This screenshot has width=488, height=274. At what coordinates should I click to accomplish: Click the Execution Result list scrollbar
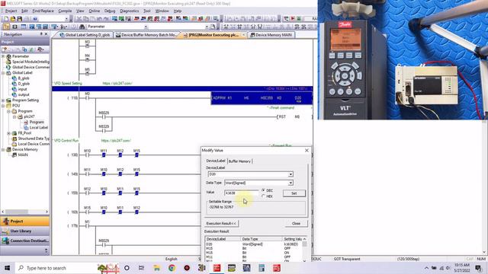point(304,250)
